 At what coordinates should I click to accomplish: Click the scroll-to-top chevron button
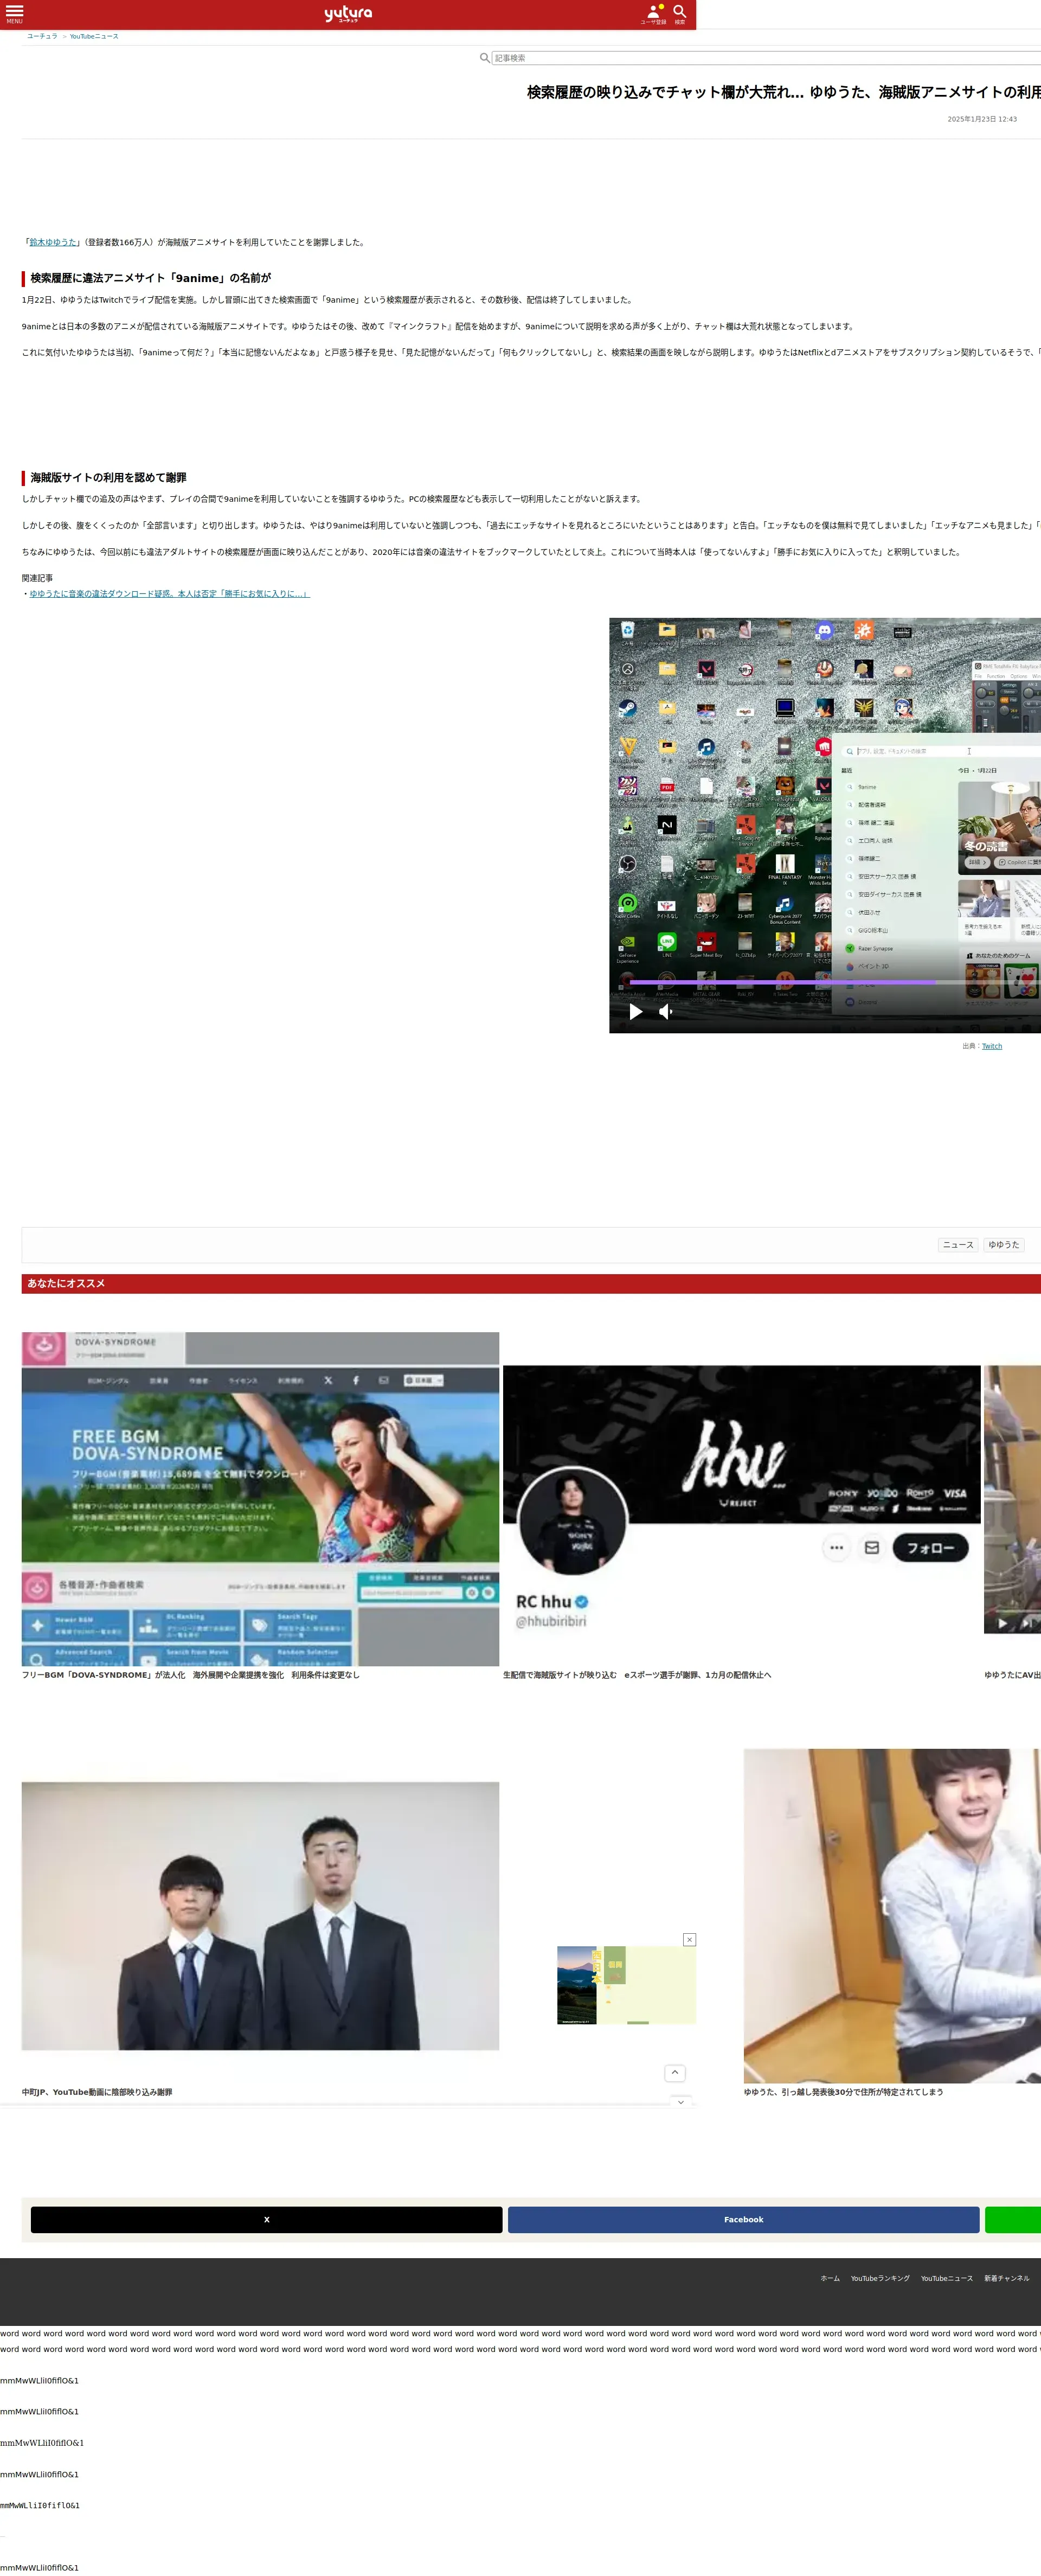674,2072
